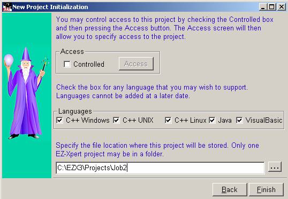Toggle the VisualBasic checkbox
The height and width of the screenshot is (199, 288).
pos(239,120)
